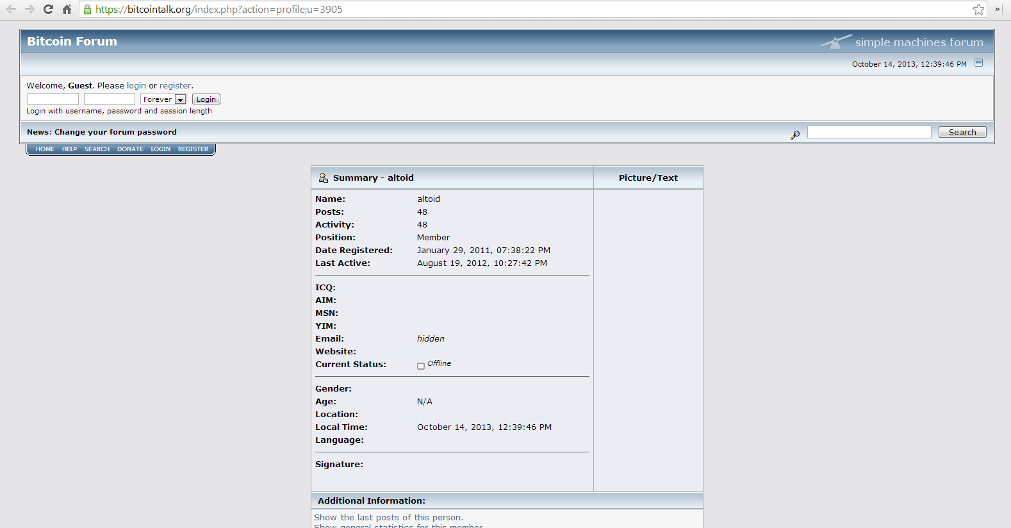This screenshot has width=1011, height=528.
Task: Open the HELP menu tab
Action: 69,149
